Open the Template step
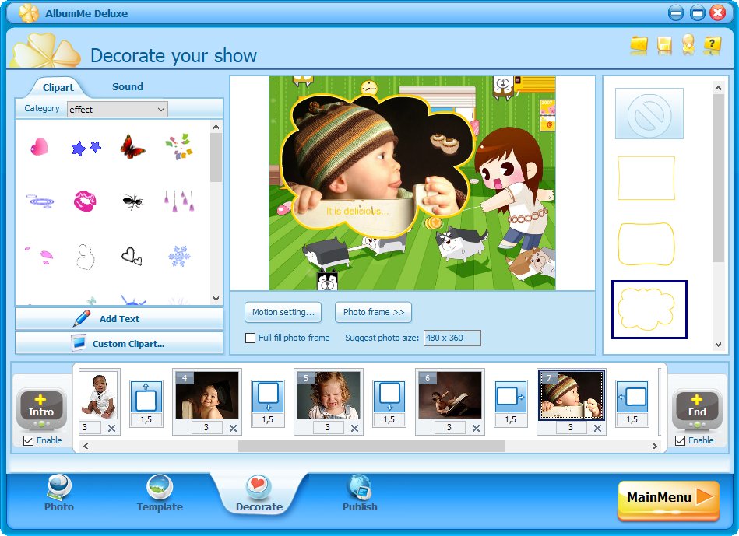Image resolution: width=739 pixels, height=536 pixels. (x=160, y=493)
